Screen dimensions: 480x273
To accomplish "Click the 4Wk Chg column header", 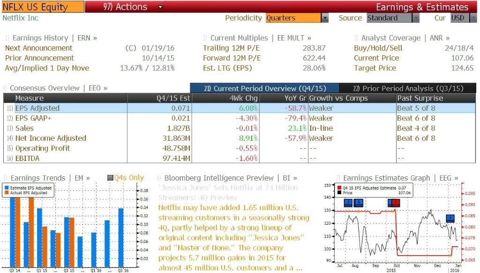I will pos(225,99).
